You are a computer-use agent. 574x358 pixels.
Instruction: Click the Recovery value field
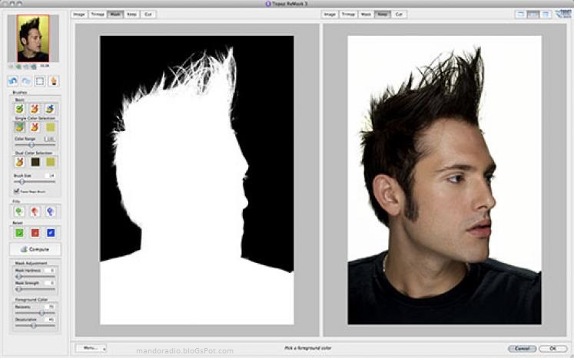tap(50, 307)
